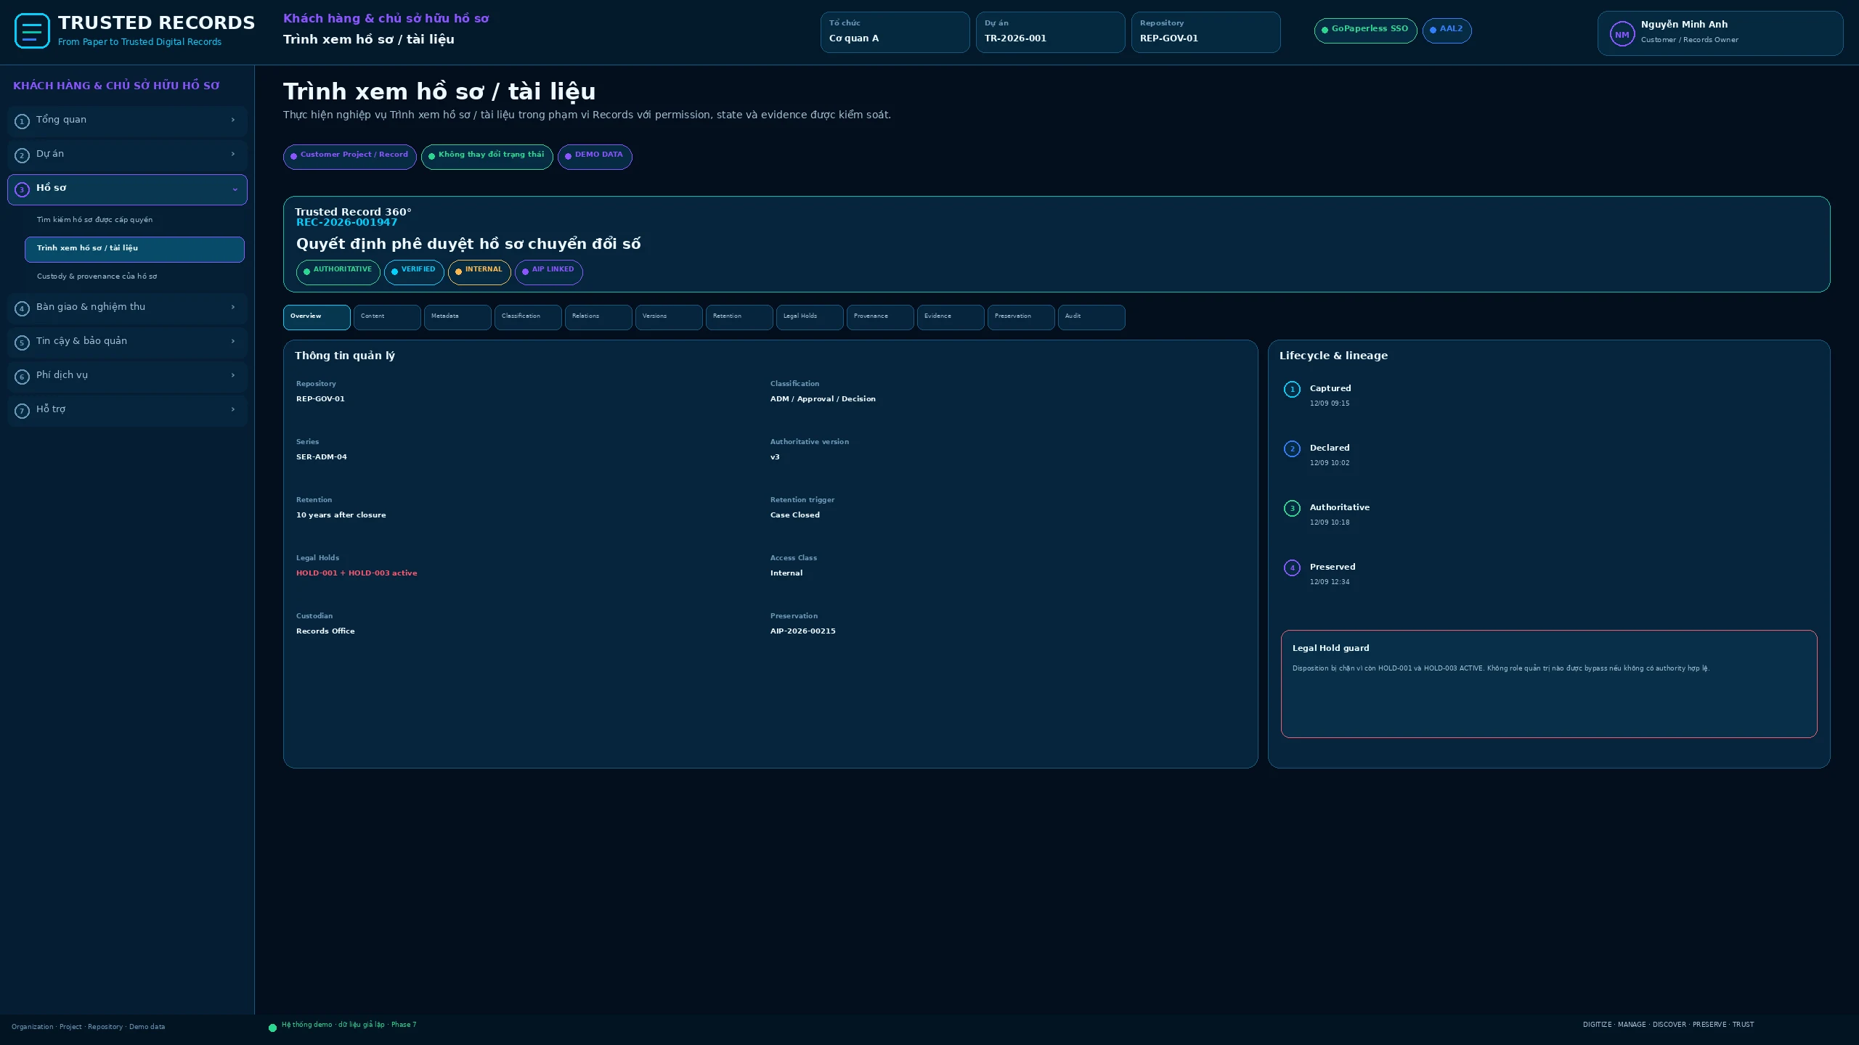Click the green status dot in footer

[272, 1028]
